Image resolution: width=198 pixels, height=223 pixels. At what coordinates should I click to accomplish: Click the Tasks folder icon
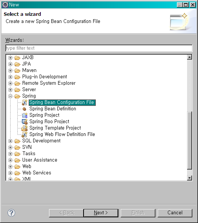(17, 154)
